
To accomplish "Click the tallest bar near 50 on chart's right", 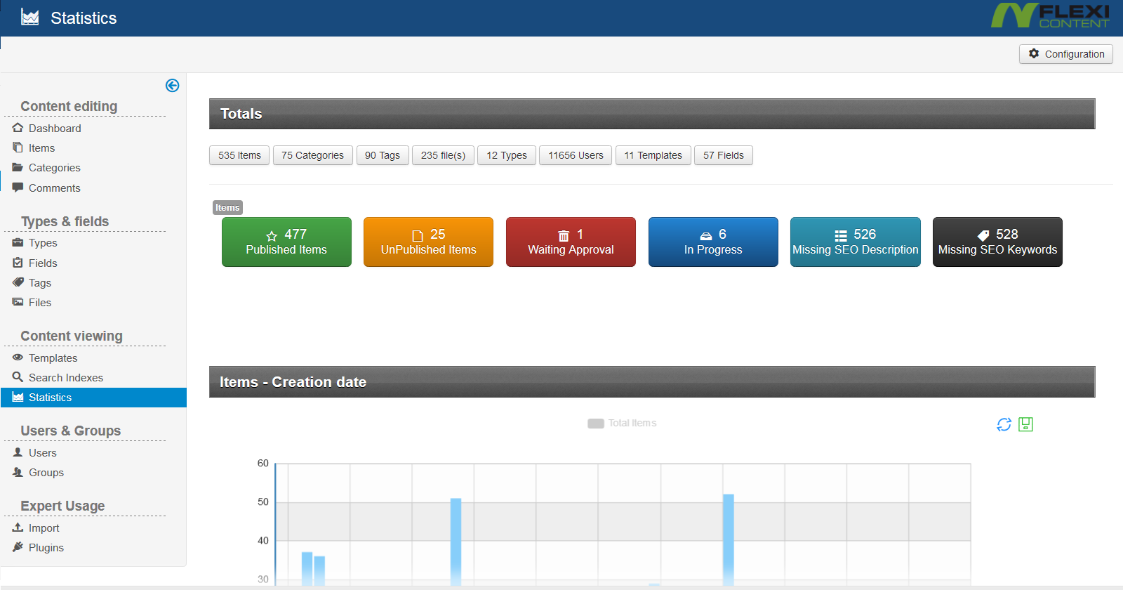I will pyautogui.click(x=729, y=539).
